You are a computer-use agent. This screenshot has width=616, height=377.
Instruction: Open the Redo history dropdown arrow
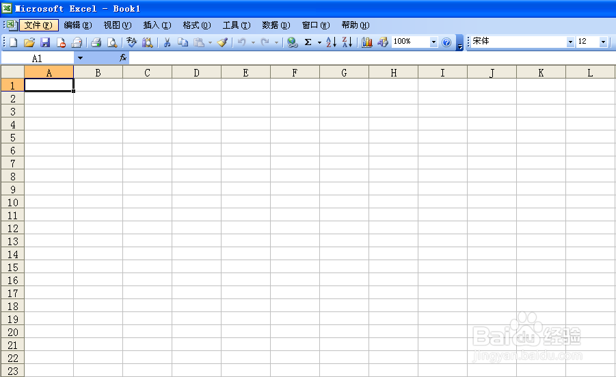pos(277,42)
